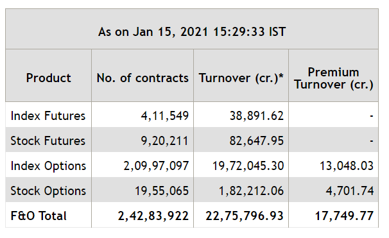Select F&O Total turnover 22,75,796.93
The width and height of the screenshot is (389, 238).
[245, 216]
